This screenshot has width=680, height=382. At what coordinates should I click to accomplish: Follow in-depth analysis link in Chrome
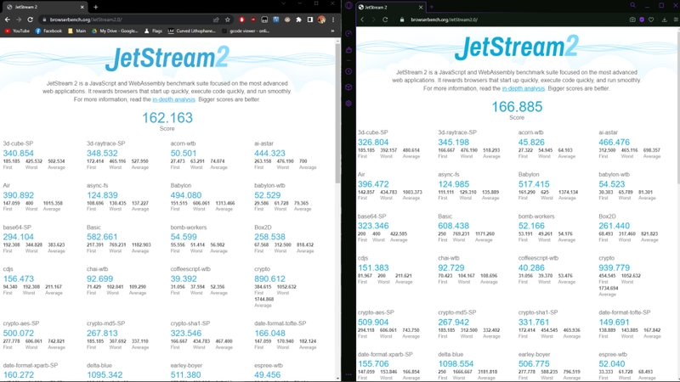173,99
